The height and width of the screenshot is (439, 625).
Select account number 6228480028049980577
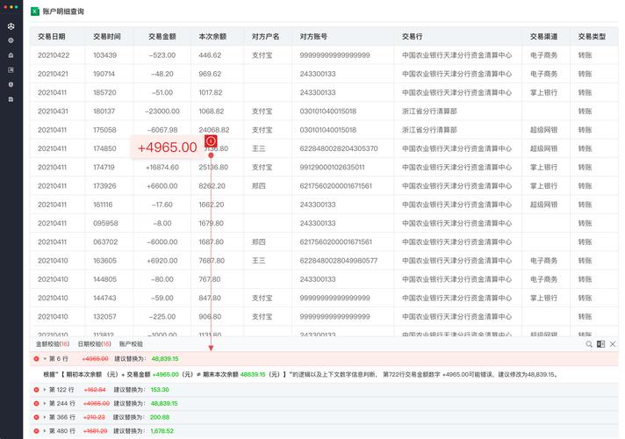(x=339, y=261)
